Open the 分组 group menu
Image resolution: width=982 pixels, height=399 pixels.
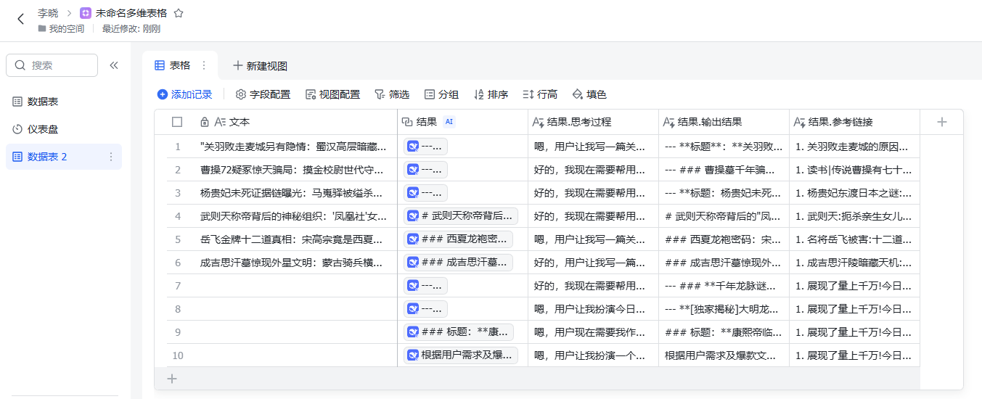(x=441, y=94)
